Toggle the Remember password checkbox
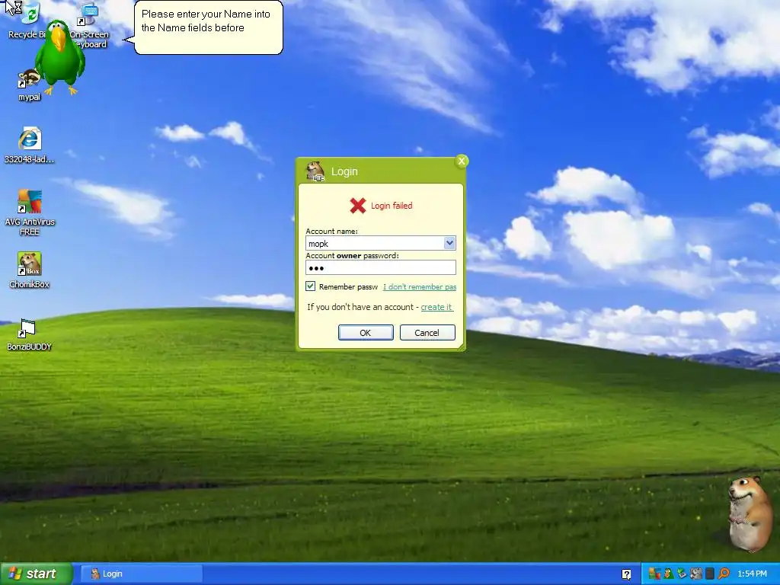The image size is (780, 585). pos(311,286)
